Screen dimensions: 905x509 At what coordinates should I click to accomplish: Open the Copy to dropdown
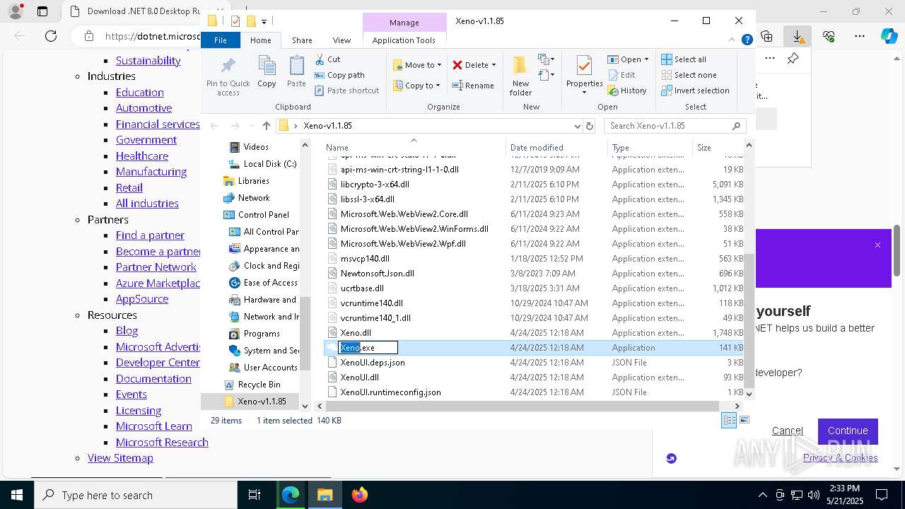point(417,86)
